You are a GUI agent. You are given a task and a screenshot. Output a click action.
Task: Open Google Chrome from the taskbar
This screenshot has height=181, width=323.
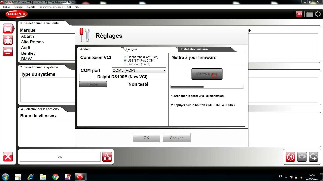click(x=56, y=177)
